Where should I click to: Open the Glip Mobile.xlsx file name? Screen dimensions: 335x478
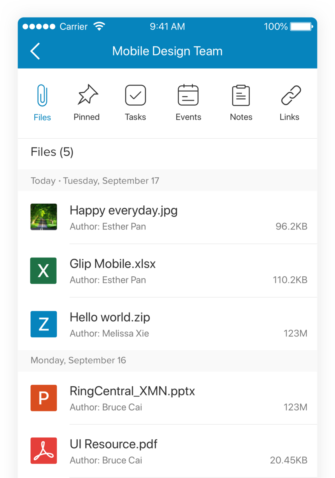112,264
